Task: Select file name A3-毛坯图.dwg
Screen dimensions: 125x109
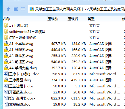Action: [x=21, y=62]
